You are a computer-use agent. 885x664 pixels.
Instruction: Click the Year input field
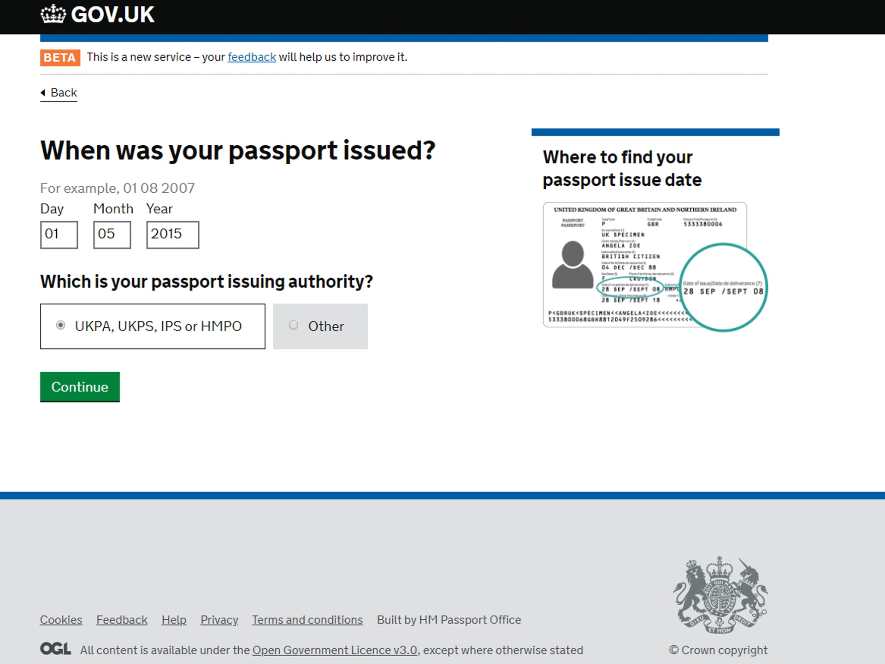click(x=171, y=234)
